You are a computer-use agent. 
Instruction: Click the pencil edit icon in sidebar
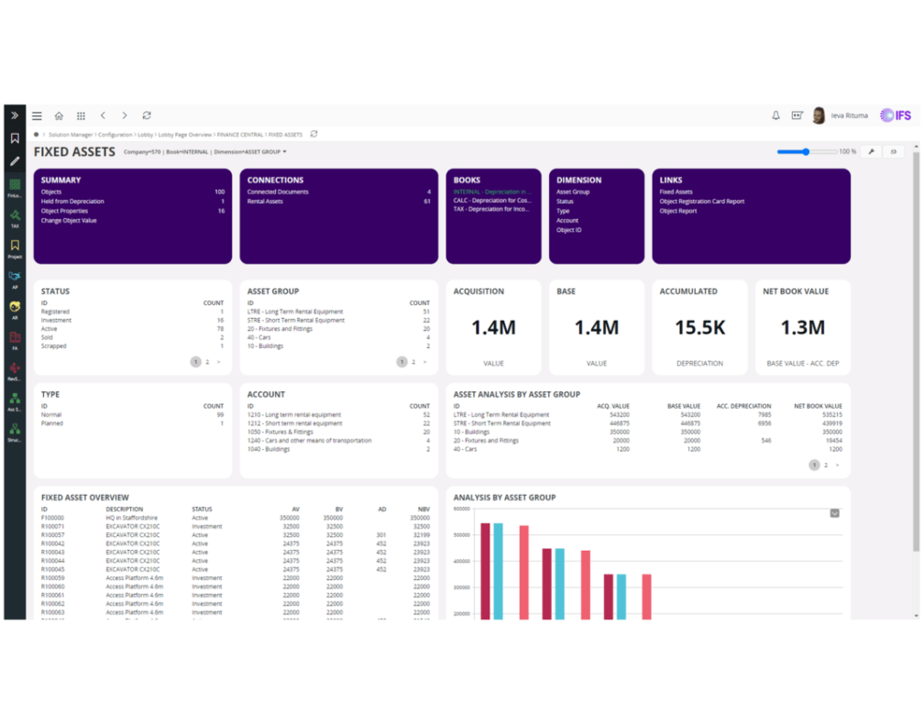[15, 160]
